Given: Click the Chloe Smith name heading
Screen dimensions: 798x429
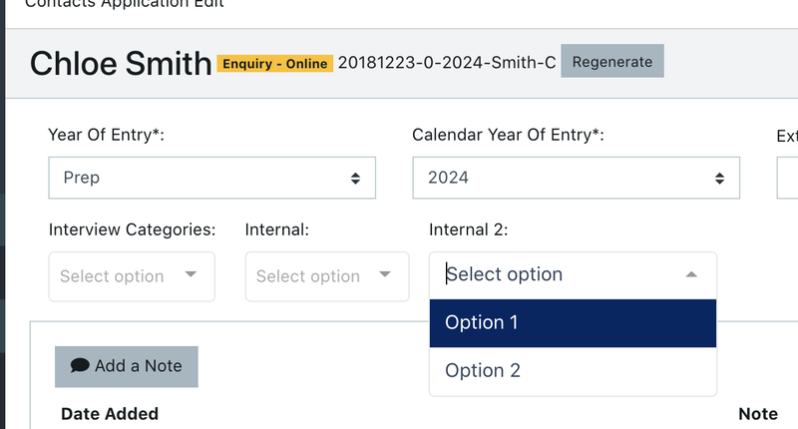Looking at the screenshot, I should point(121,63).
